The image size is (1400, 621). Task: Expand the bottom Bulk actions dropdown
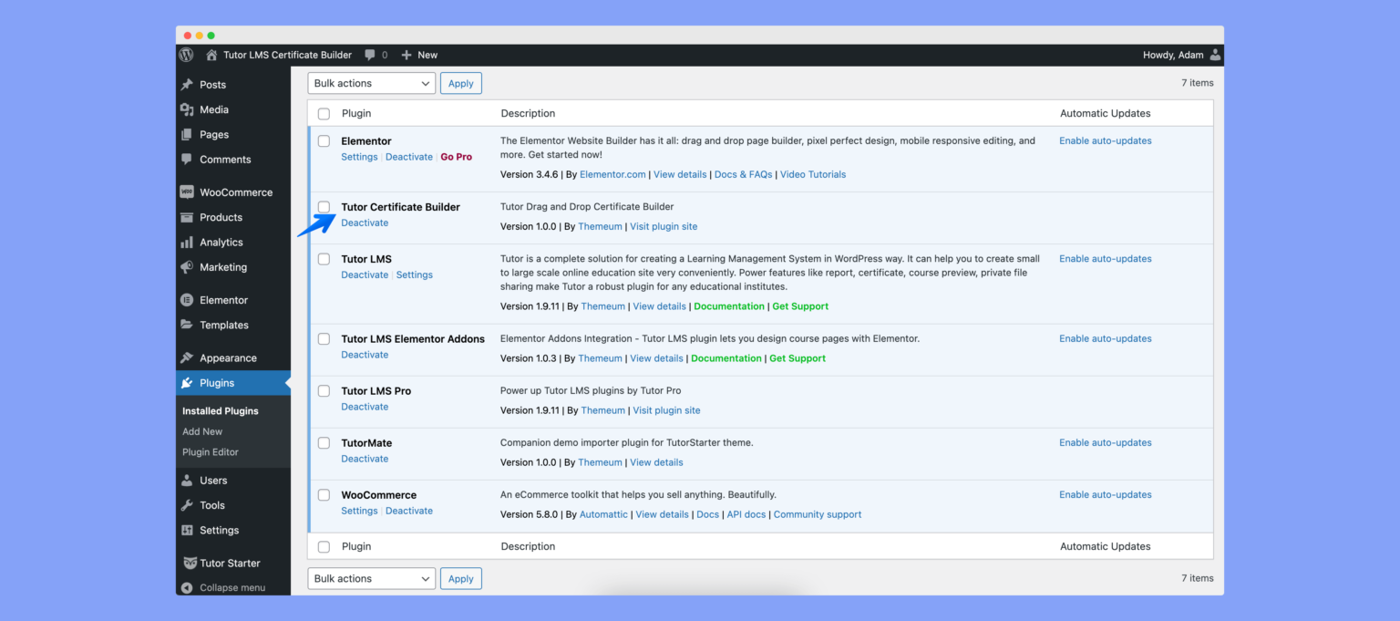click(371, 579)
